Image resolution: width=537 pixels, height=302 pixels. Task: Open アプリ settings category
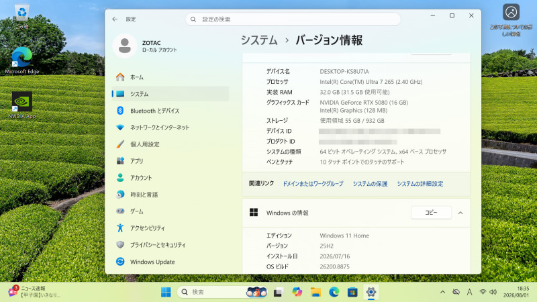pos(170,161)
